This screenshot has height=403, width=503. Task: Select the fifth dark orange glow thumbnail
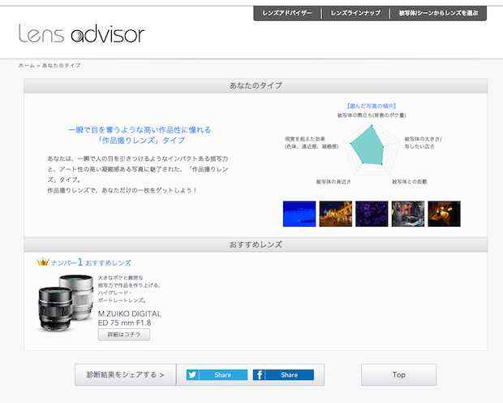(444, 214)
